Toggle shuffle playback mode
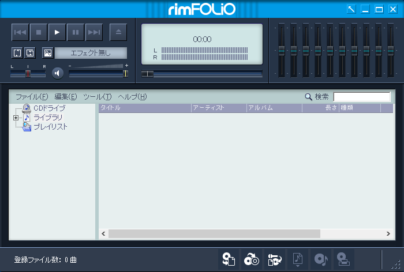Screen dimensions: 404x272 [x=30, y=53]
